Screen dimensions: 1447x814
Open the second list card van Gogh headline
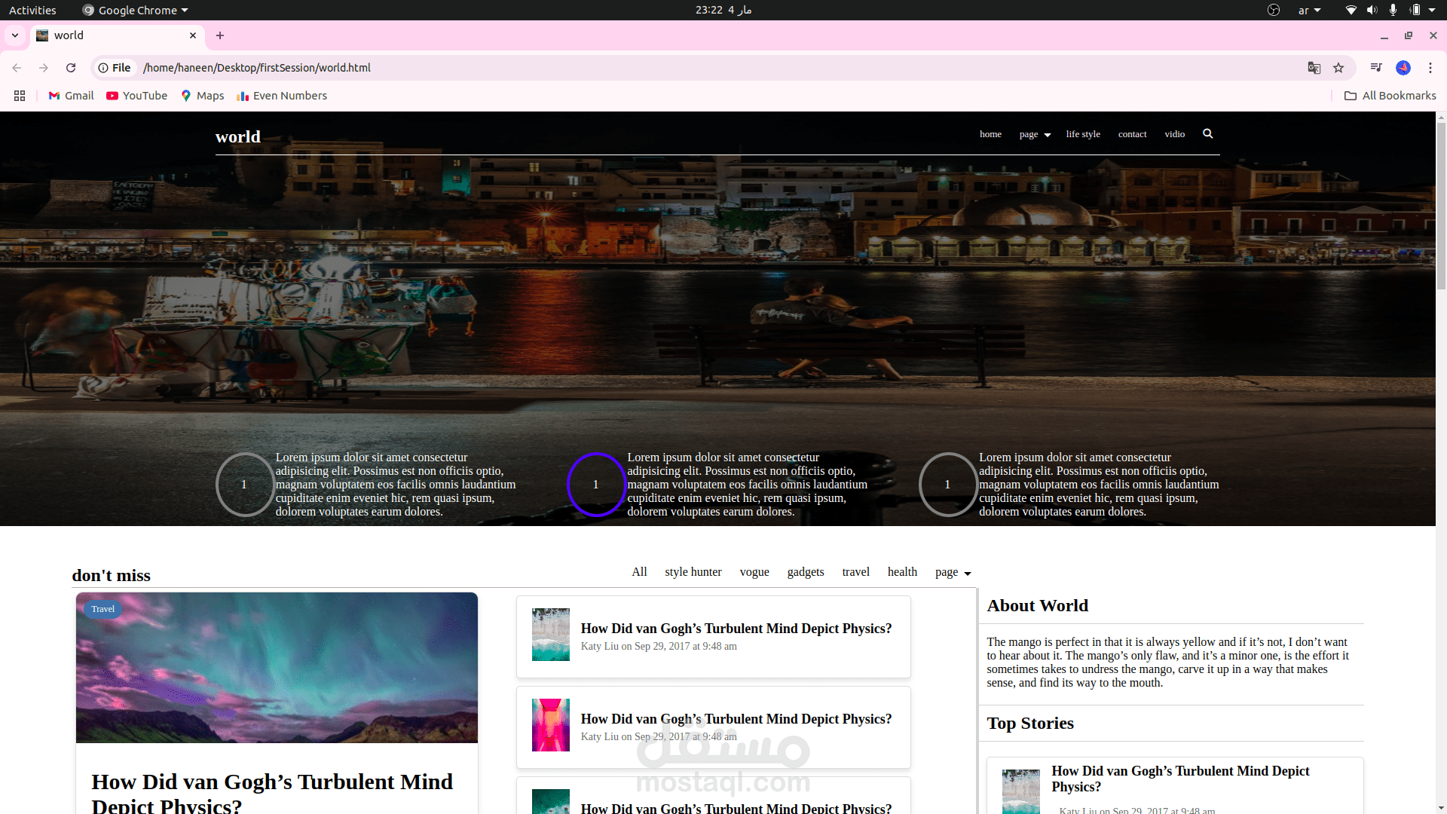click(736, 719)
